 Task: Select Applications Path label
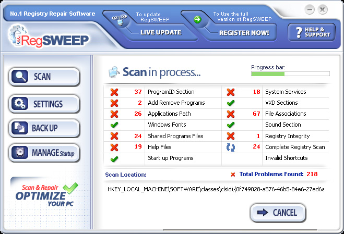tap(169, 114)
